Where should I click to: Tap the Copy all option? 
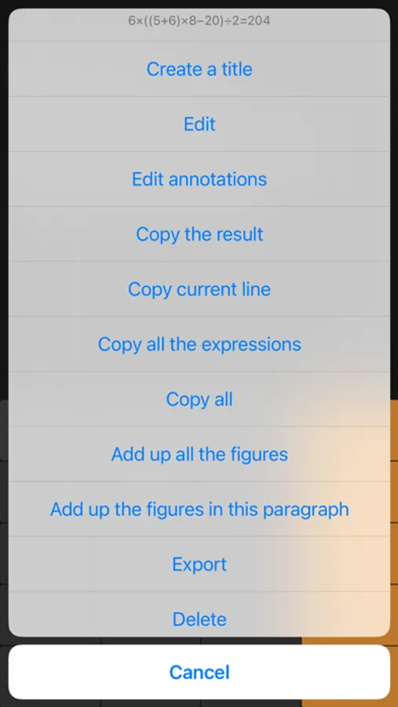[199, 399]
